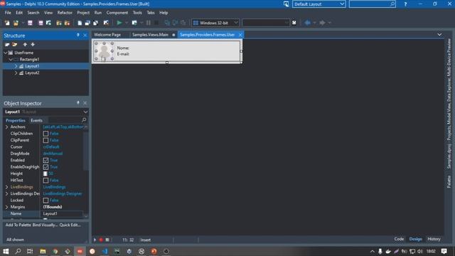
Task: Pin the Object Inspector panel
Action: pos(77,103)
